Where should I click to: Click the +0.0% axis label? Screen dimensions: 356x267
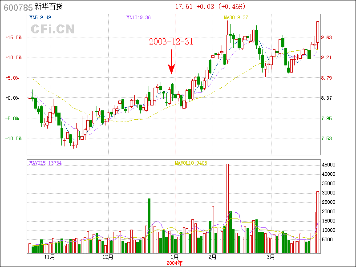pyautogui.click(x=12, y=98)
